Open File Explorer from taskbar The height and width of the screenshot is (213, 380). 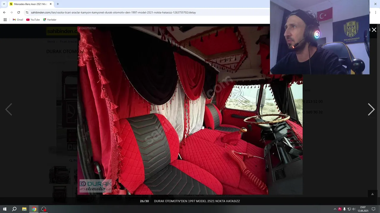pyautogui.click(x=24, y=209)
